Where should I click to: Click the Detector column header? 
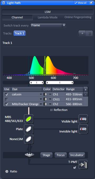pyautogui.click(x=58, y=89)
